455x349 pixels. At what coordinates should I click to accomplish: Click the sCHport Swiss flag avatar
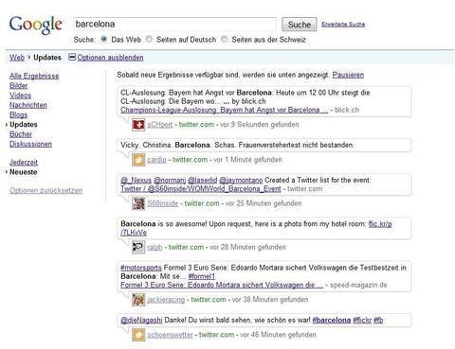(138, 125)
